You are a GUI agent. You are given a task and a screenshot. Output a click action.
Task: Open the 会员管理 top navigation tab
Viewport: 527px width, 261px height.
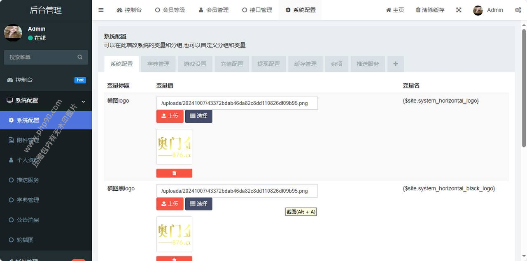[x=214, y=10]
